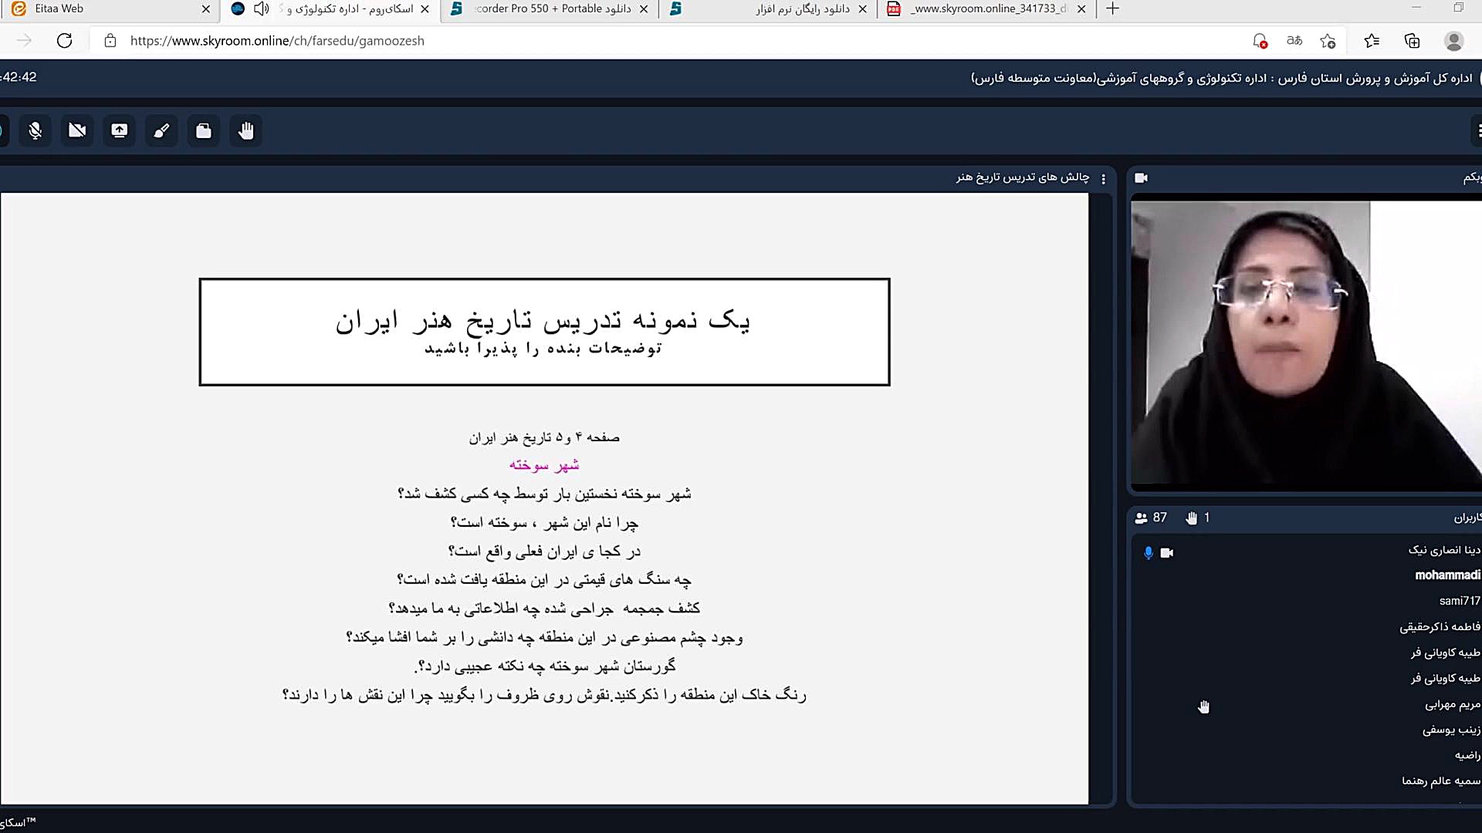Image resolution: width=1482 pixels, height=833 pixels.
Task: Mute audio on the Skyroom tab
Action: pos(262,9)
